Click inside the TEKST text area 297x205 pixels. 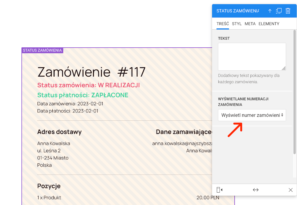(x=252, y=56)
